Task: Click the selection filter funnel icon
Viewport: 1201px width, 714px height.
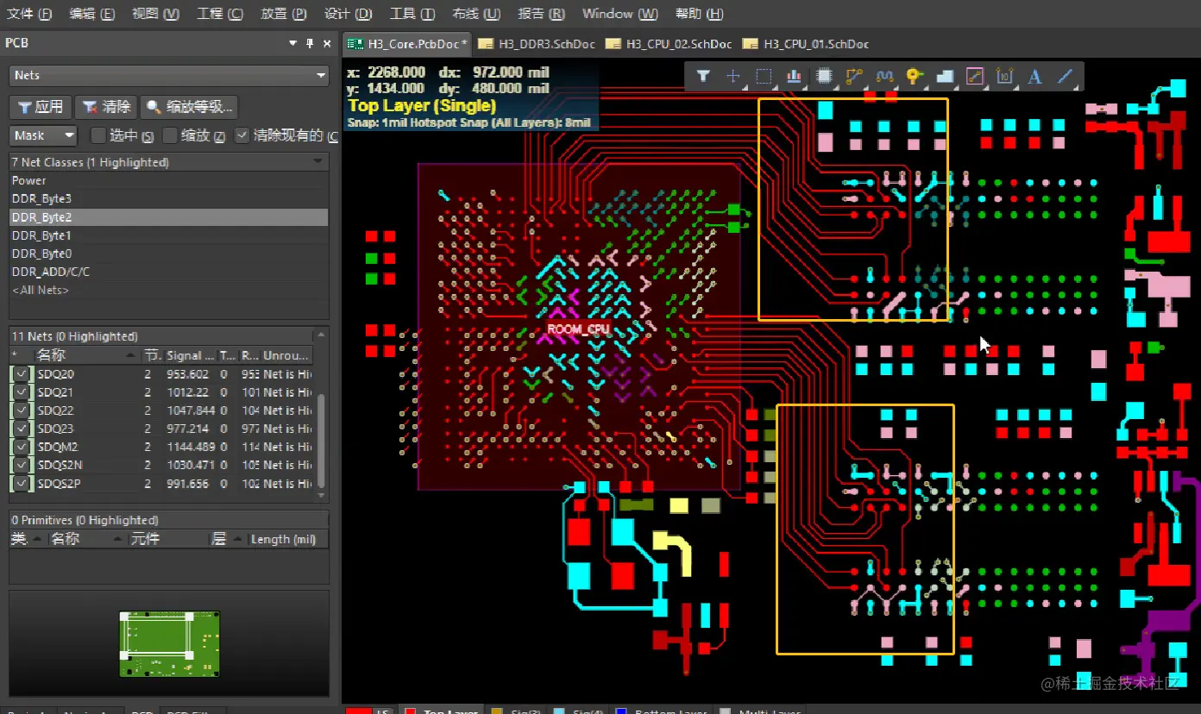Action: [703, 77]
